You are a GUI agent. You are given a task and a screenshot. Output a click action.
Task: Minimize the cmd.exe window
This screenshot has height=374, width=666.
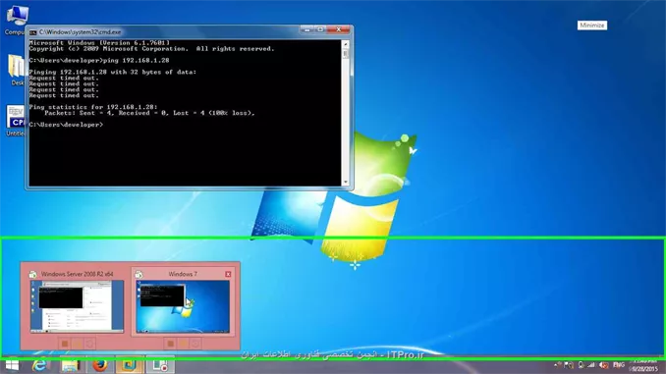(x=306, y=29)
